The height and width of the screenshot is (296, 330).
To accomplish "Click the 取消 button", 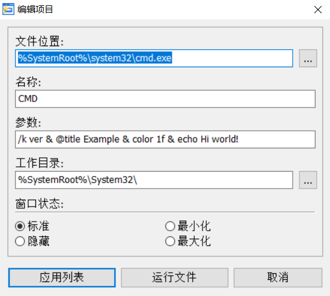I will click(x=278, y=277).
